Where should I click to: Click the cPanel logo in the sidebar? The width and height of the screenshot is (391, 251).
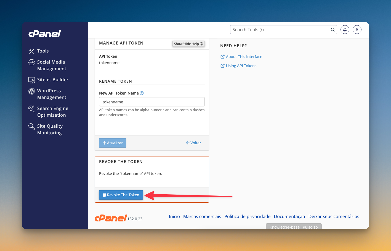pyautogui.click(x=45, y=34)
